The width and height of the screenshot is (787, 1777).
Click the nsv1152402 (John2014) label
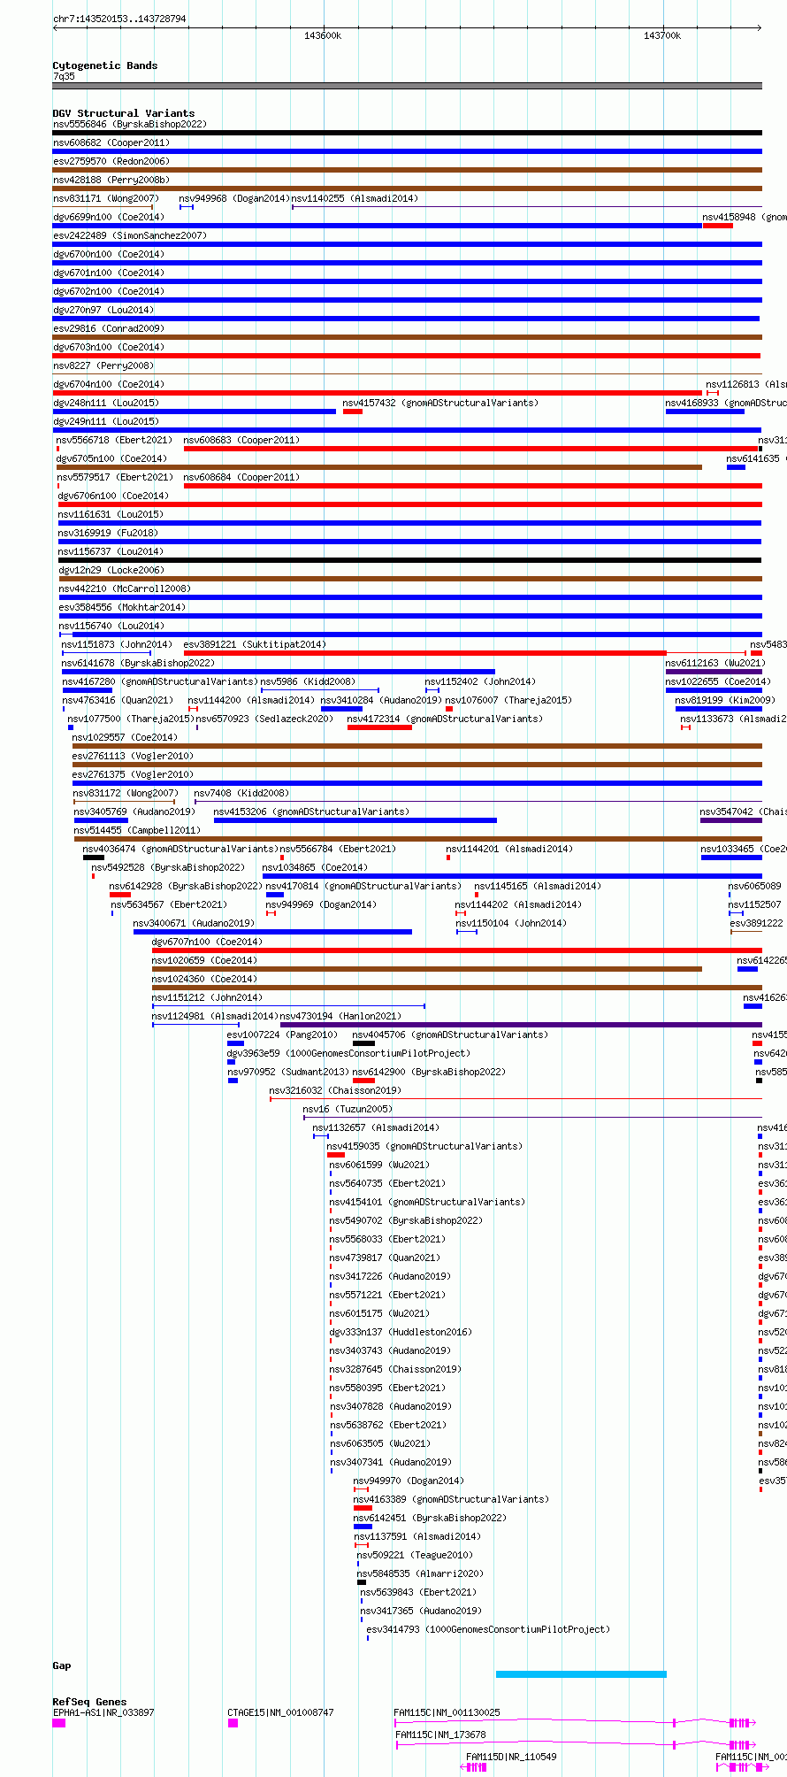pyautogui.click(x=480, y=681)
